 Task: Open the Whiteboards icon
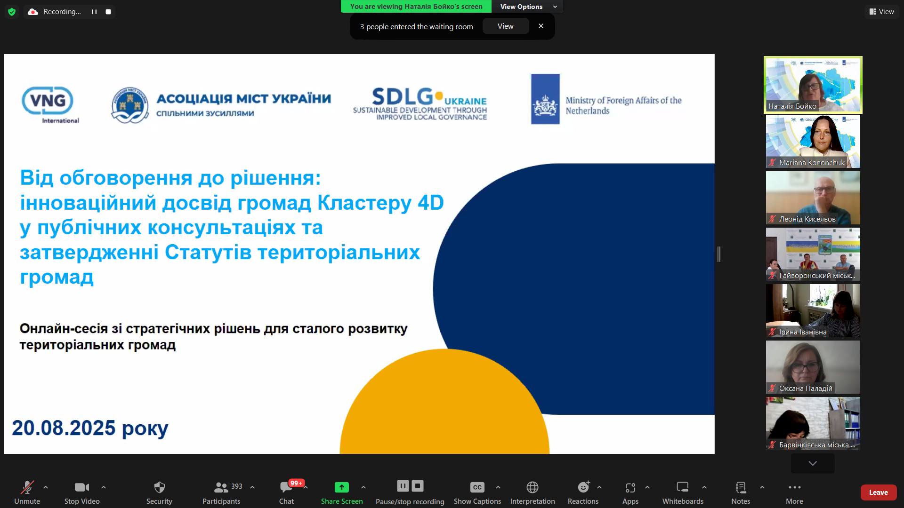click(x=682, y=487)
